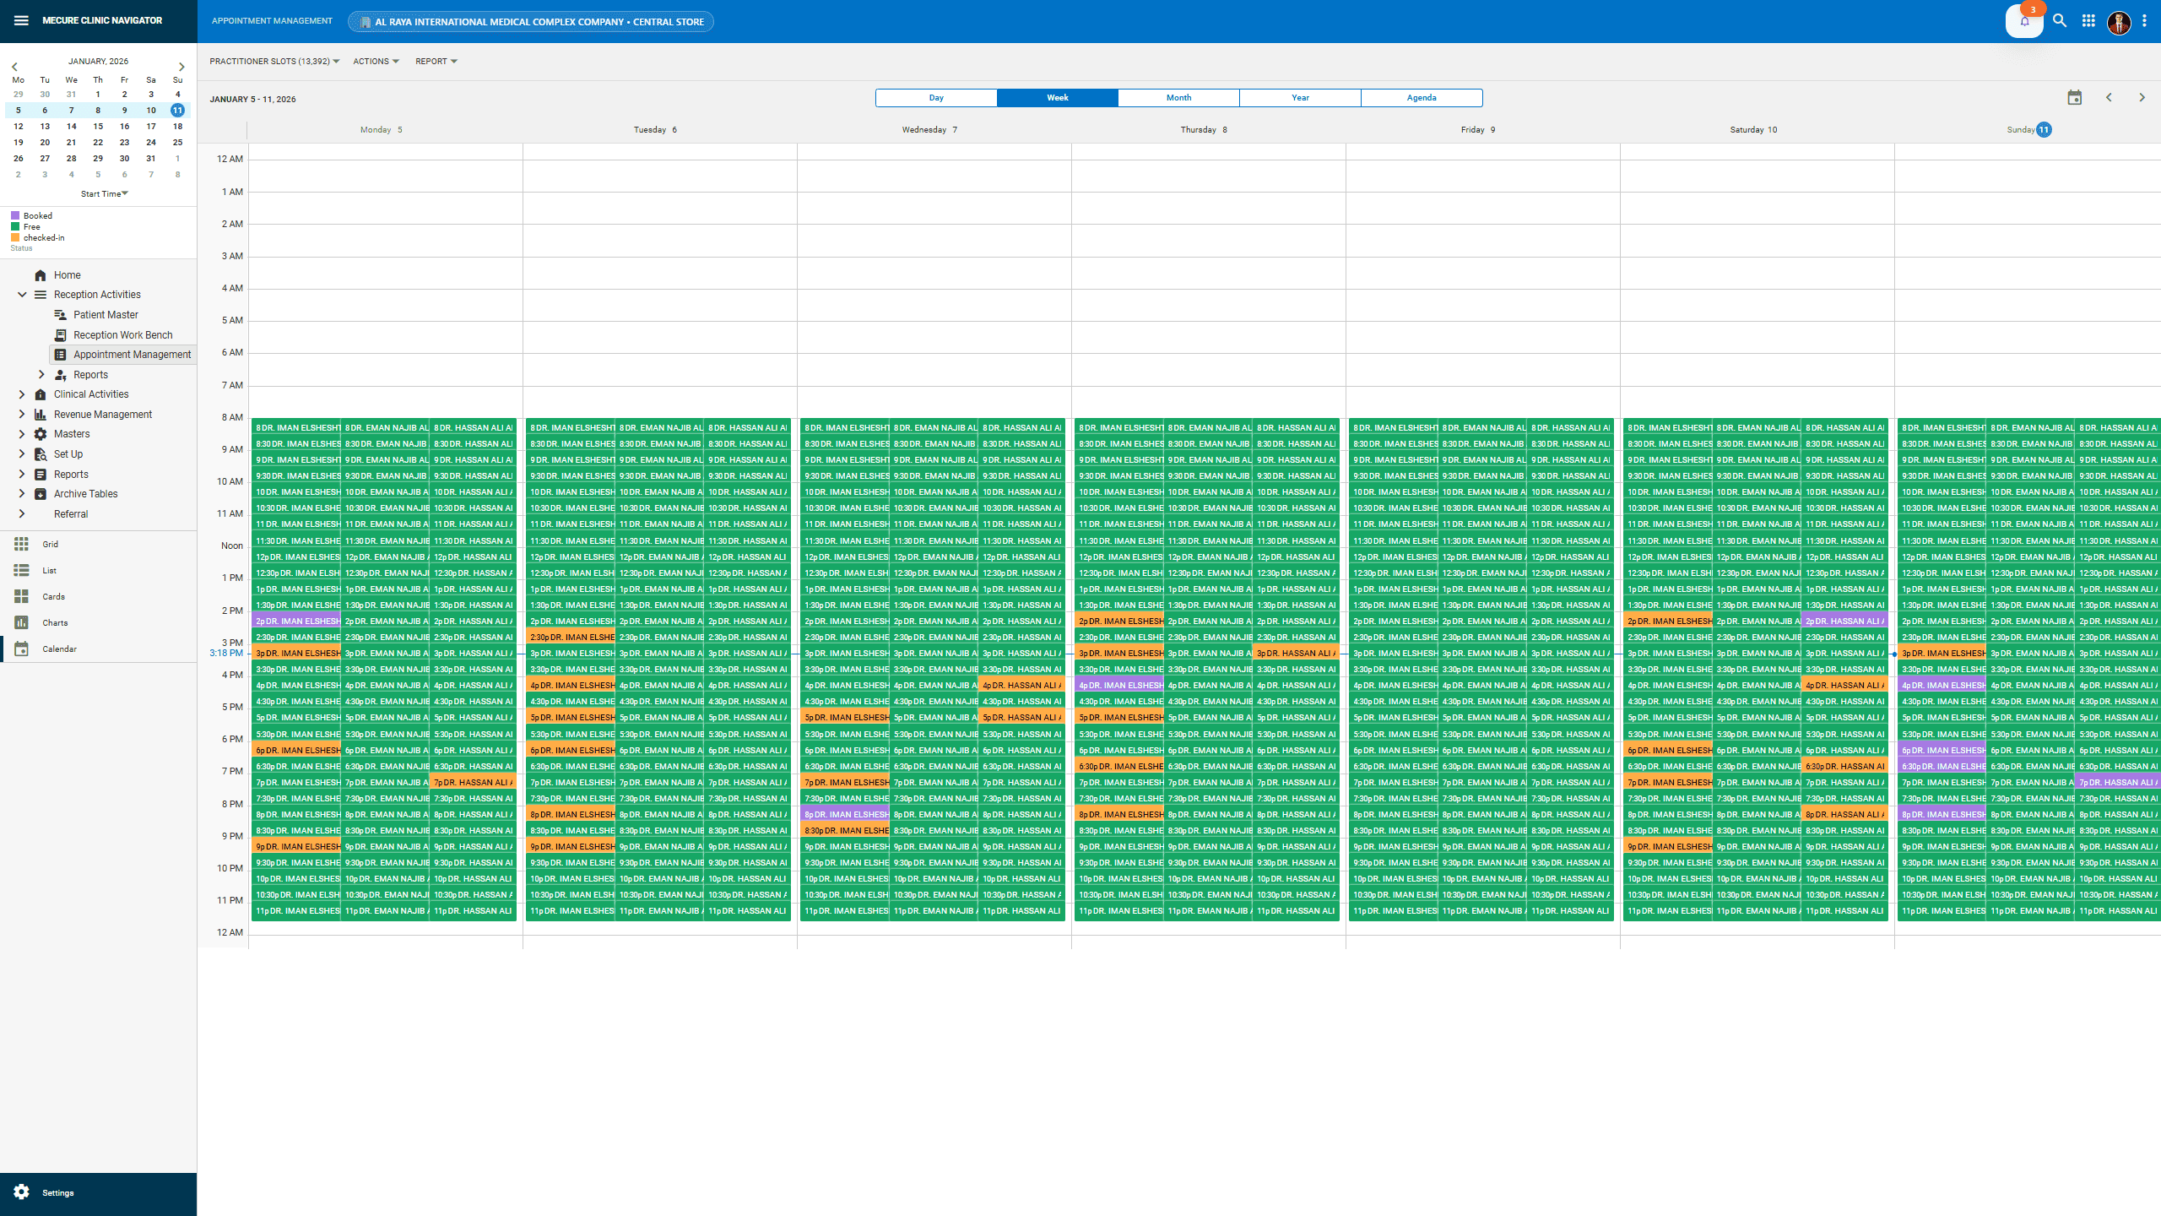
Task: Switch to the Agenda tab
Action: 1421,97
